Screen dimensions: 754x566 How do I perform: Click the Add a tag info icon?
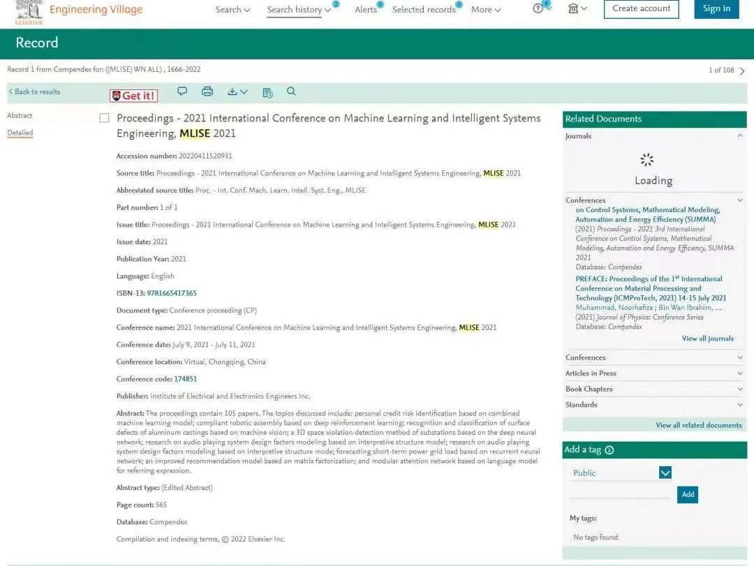point(609,450)
